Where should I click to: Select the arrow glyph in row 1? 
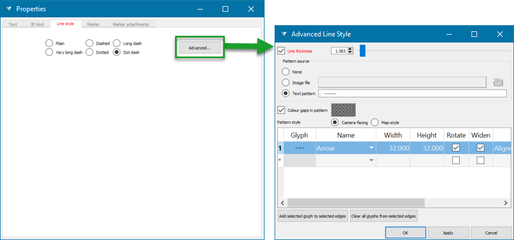[x=299, y=148]
